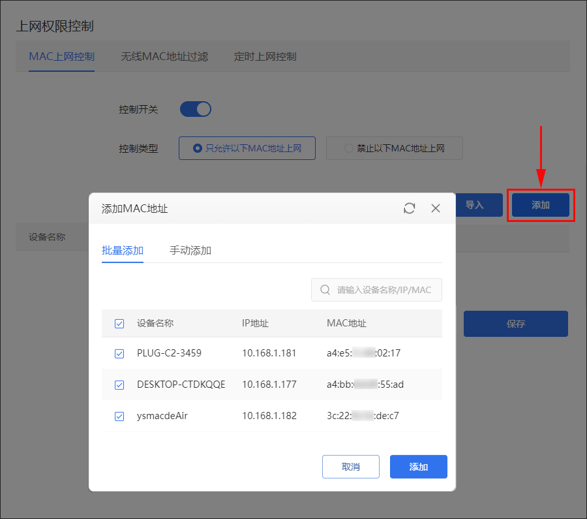
Task: Close the 添加MAC地址 dialog
Action: click(436, 208)
